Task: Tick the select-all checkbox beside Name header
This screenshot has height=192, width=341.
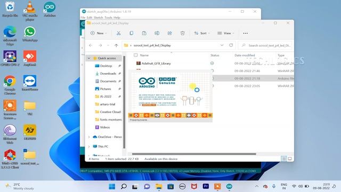Action: tap(136, 55)
